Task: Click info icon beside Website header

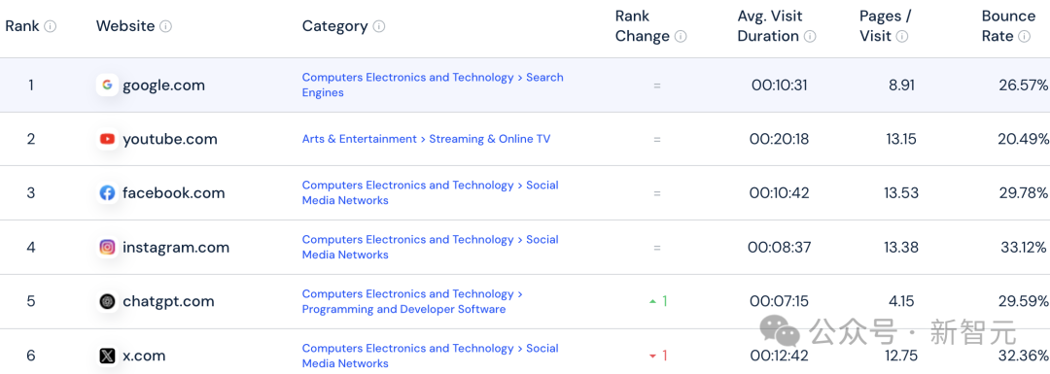Action: tap(166, 27)
